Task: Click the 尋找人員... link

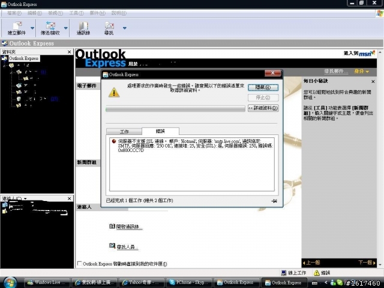Action: coord(127,247)
